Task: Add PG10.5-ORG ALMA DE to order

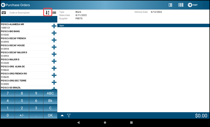Action: click(x=54, y=68)
